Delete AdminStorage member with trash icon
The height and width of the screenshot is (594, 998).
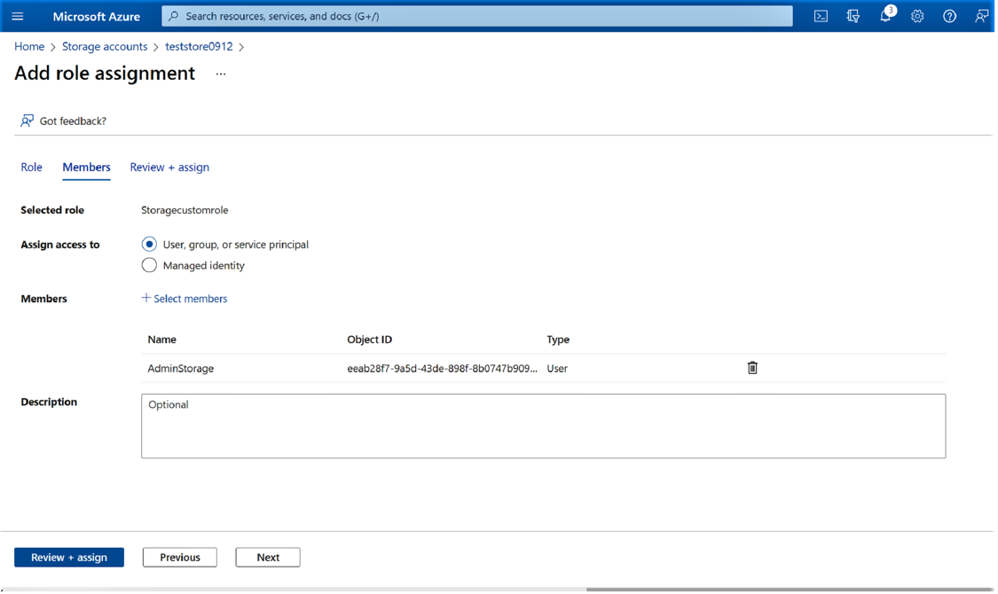(x=752, y=368)
